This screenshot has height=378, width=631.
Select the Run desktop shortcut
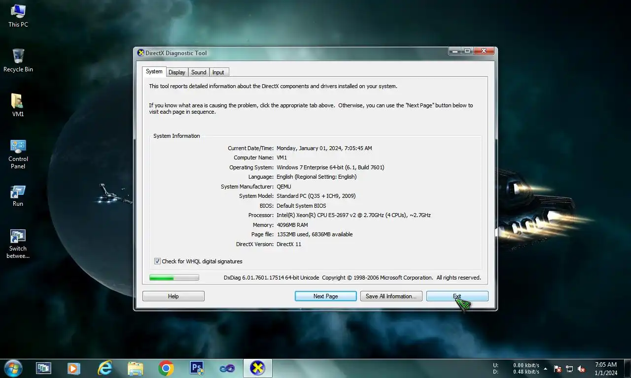pos(18,195)
